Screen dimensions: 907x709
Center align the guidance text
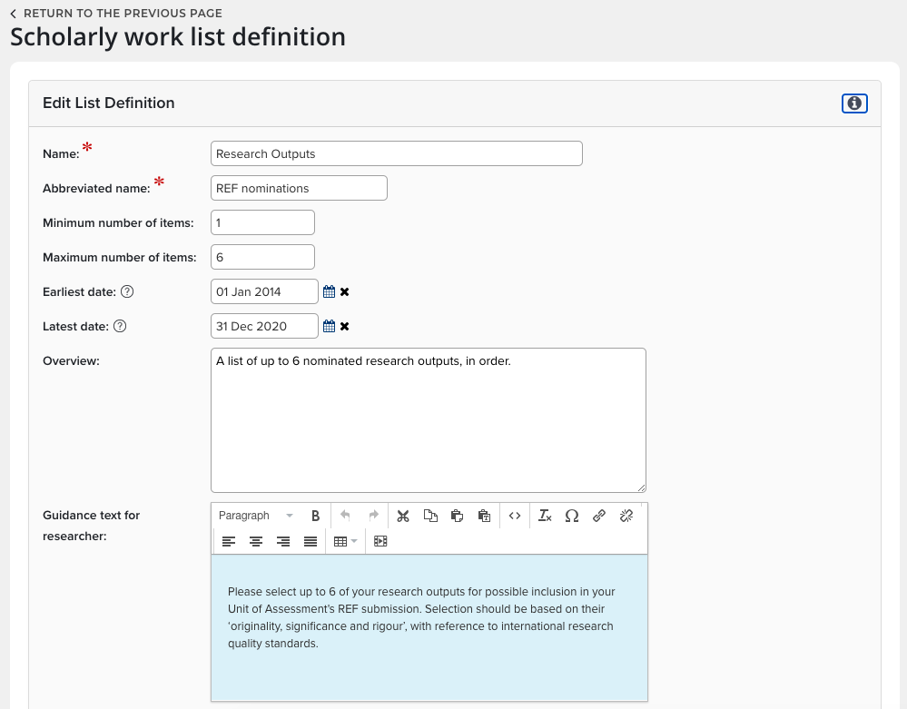[x=256, y=542]
